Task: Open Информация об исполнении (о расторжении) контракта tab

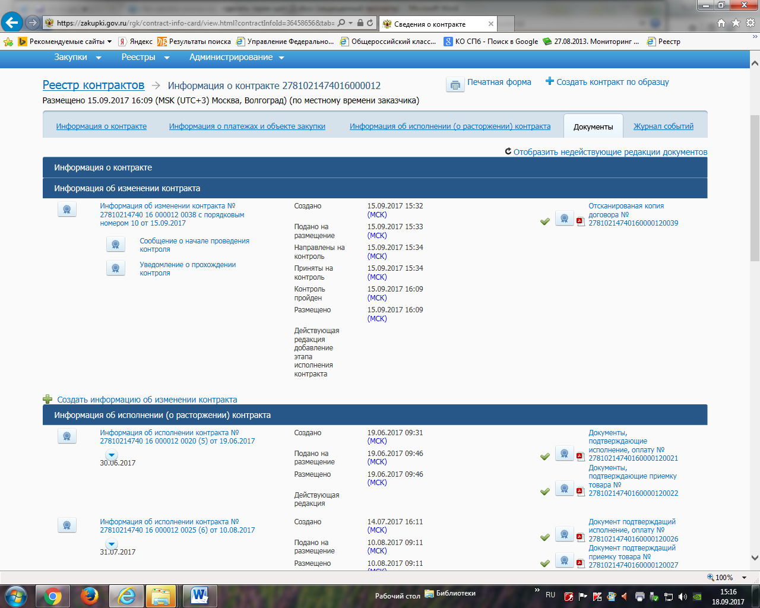Action: click(x=450, y=126)
